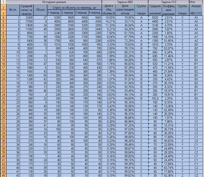Select the 'Доля нарастающим итогом' header cell
The height and width of the screenshot is (177, 204).
point(125,10)
